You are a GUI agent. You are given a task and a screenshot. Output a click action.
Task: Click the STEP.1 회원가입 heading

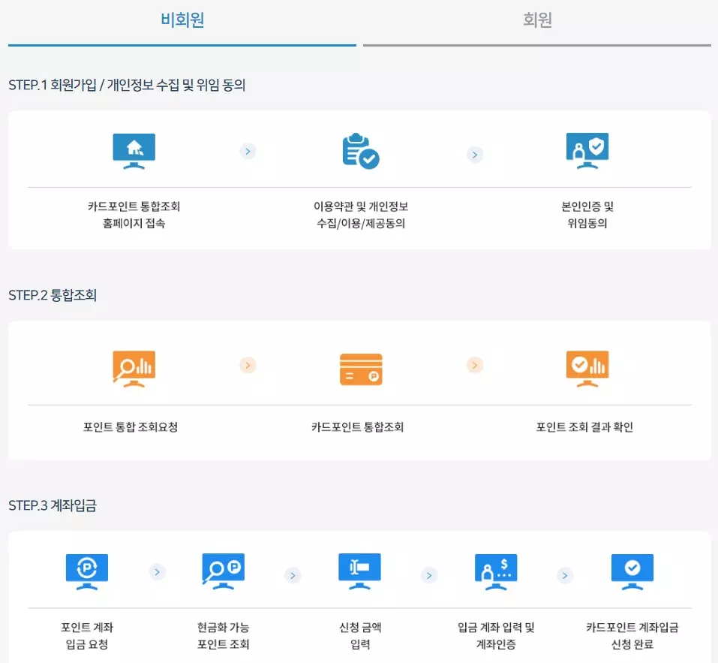click(x=127, y=85)
